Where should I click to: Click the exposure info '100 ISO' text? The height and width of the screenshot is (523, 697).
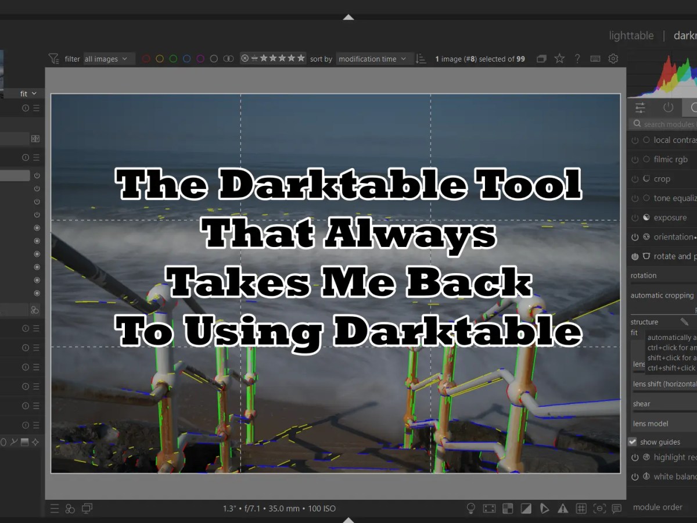click(x=322, y=508)
